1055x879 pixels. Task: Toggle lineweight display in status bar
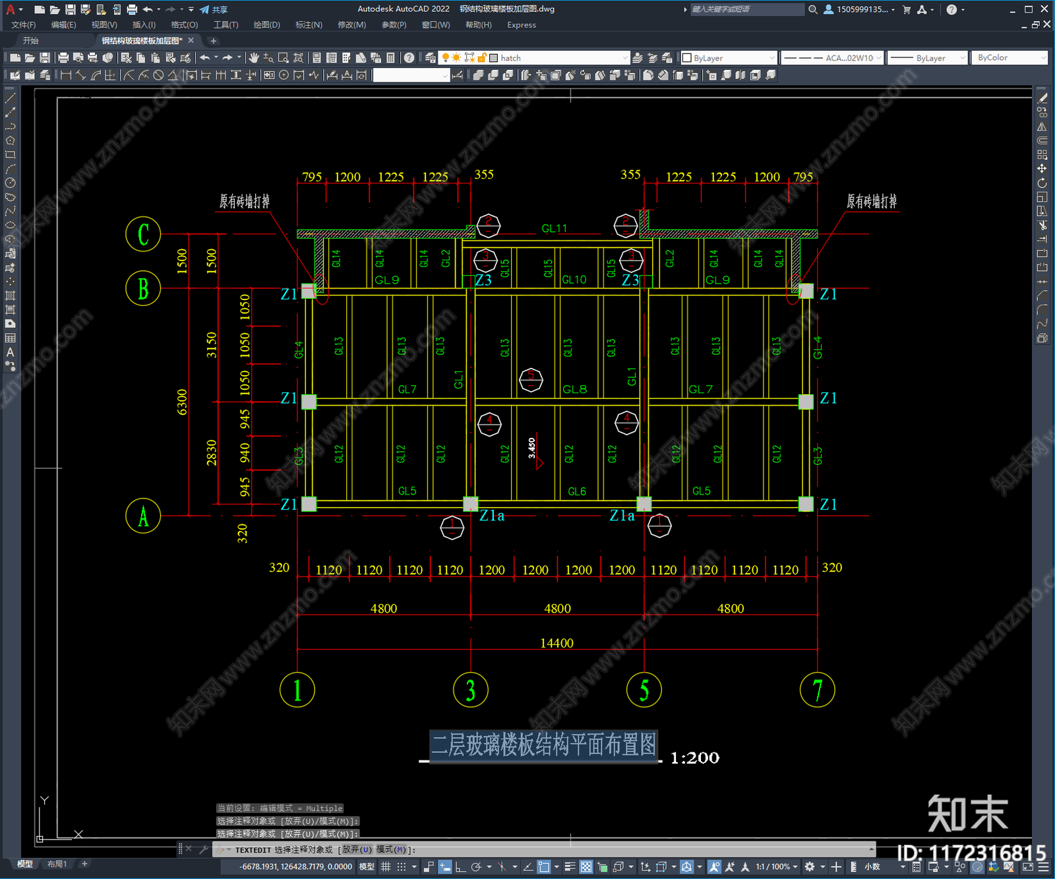pyautogui.click(x=570, y=866)
